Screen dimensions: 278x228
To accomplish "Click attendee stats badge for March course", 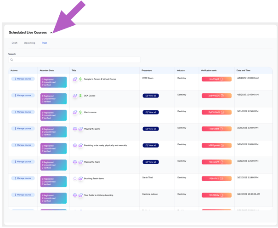I will 53,115.
